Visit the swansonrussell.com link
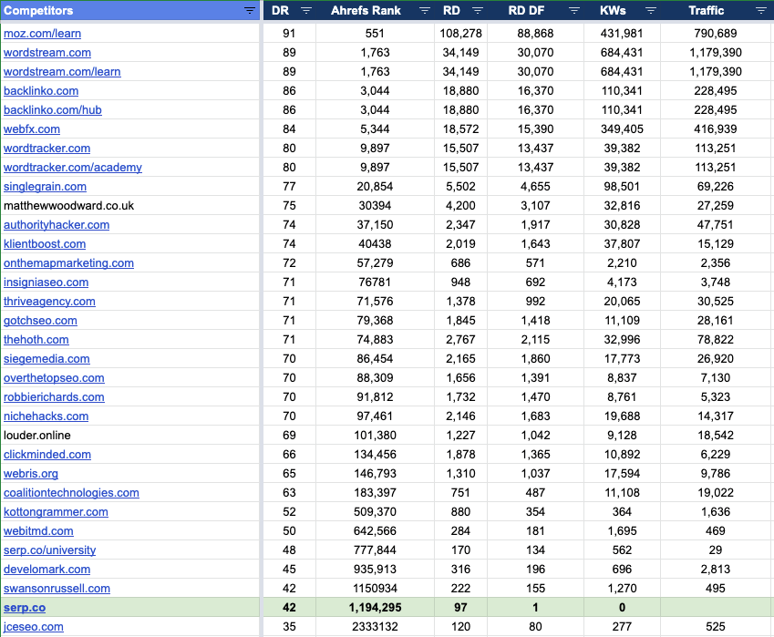Screen dimensions: 774x637 [x=57, y=589]
